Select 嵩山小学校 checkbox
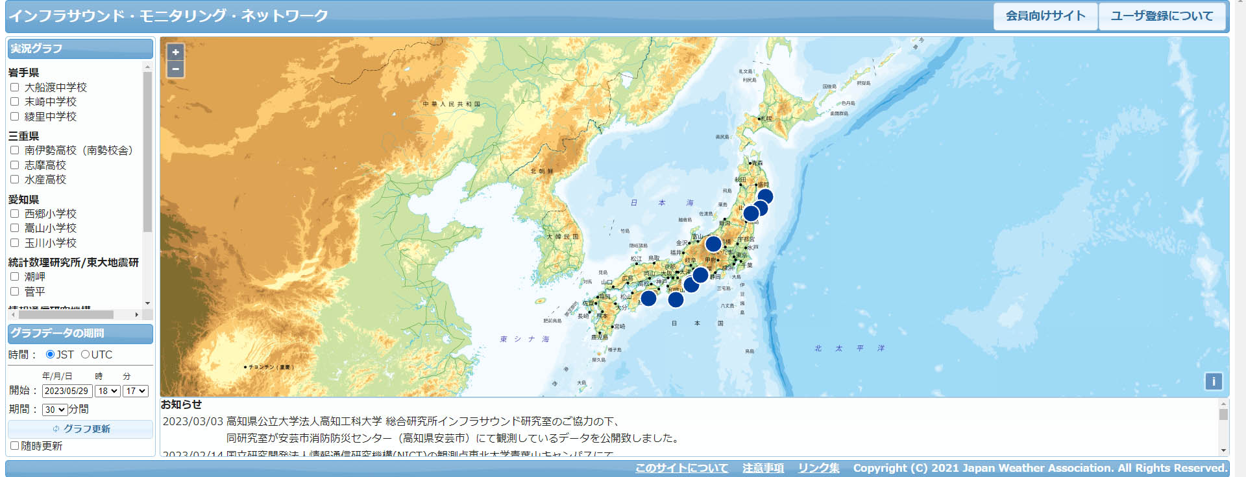The height and width of the screenshot is (477, 1246). pos(14,228)
